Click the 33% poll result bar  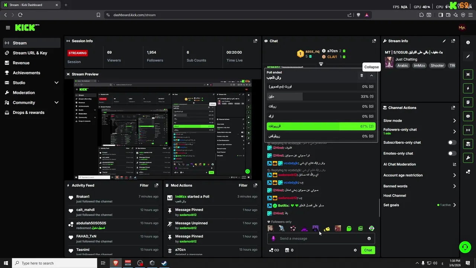point(321,96)
